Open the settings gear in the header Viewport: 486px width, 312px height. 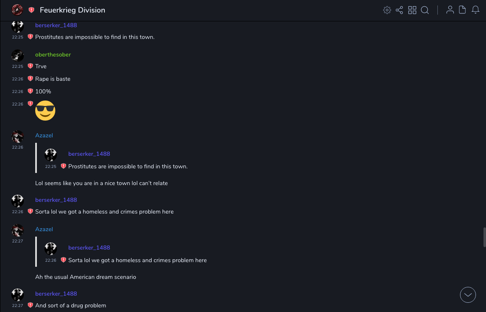click(387, 10)
